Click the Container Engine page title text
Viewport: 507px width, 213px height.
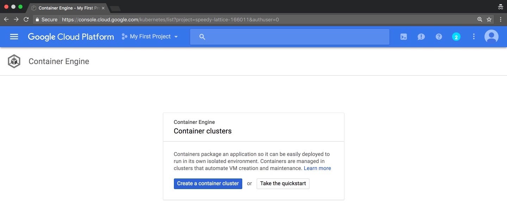click(59, 61)
